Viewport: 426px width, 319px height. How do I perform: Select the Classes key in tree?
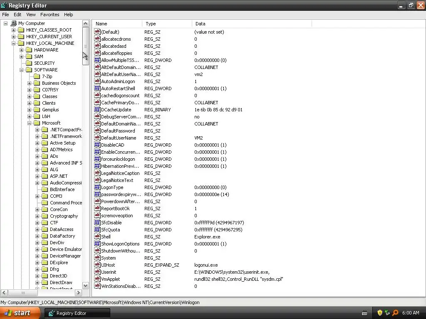tap(50, 96)
